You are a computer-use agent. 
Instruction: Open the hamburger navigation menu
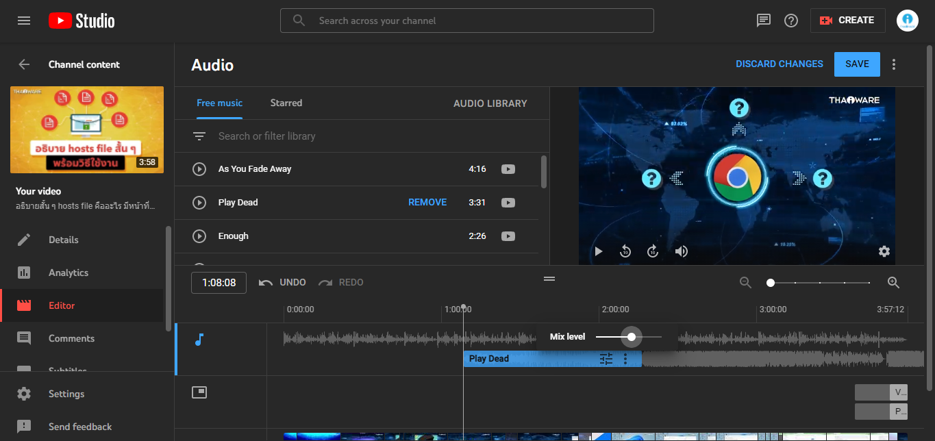(x=24, y=21)
